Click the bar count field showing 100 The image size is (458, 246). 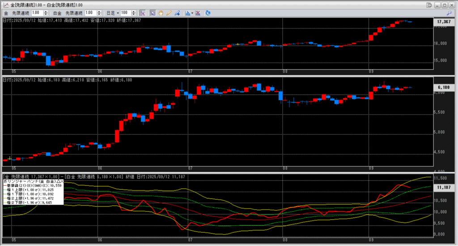pos(125,13)
